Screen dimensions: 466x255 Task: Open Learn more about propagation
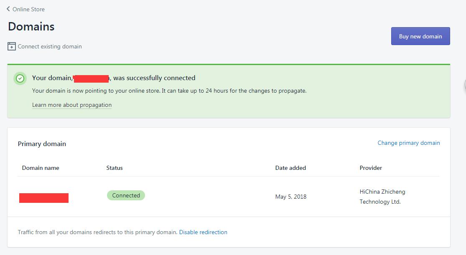tap(71, 105)
